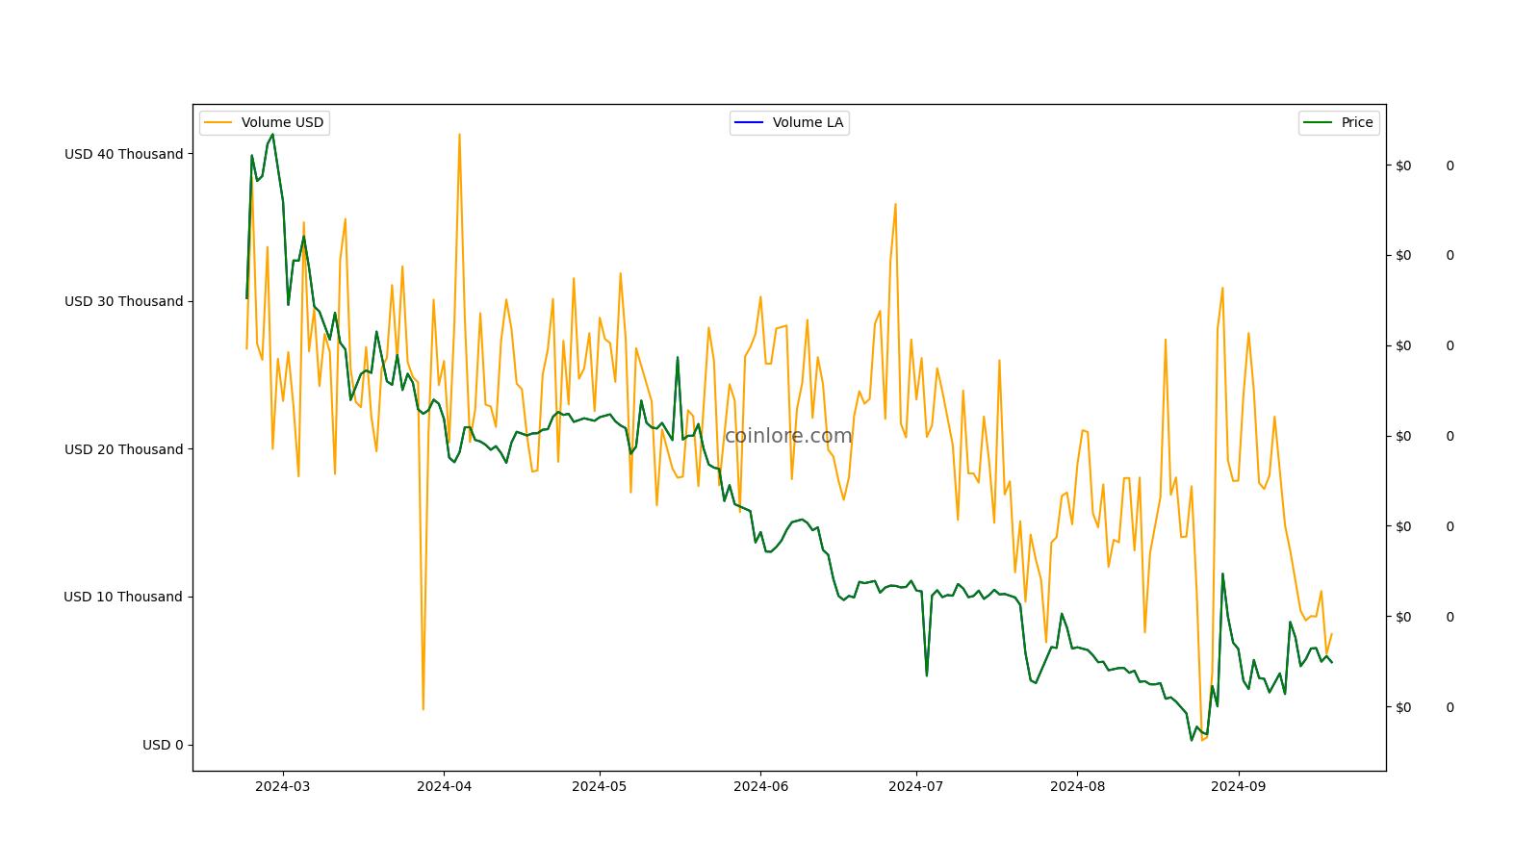This screenshot has height=866, width=1540.
Task: Click the 2024-06 date tick label
Action: click(x=760, y=786)
